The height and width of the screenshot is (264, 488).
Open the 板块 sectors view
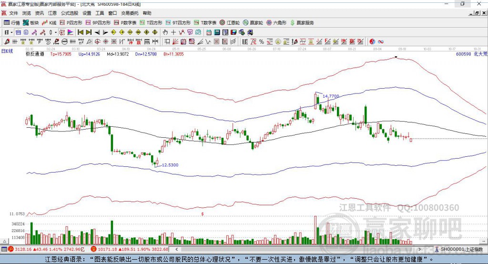[x=31, y=23]
